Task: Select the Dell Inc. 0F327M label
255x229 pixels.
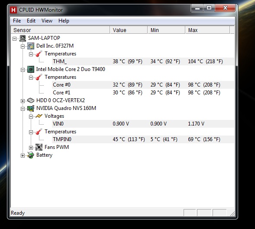Action: click(x=55, y=46)
